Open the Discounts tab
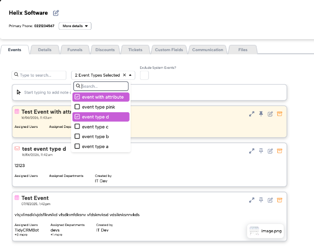The width and height of the screenshot is (314, 249). click(x=105, y=50)
